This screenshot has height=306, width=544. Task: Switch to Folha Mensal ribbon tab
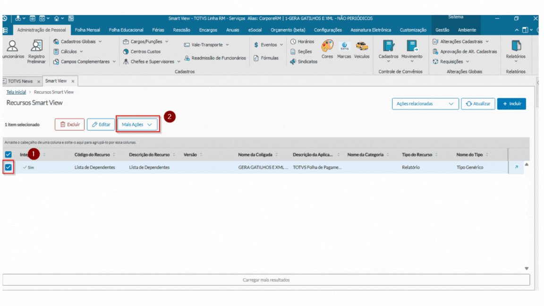click(87, 30)
